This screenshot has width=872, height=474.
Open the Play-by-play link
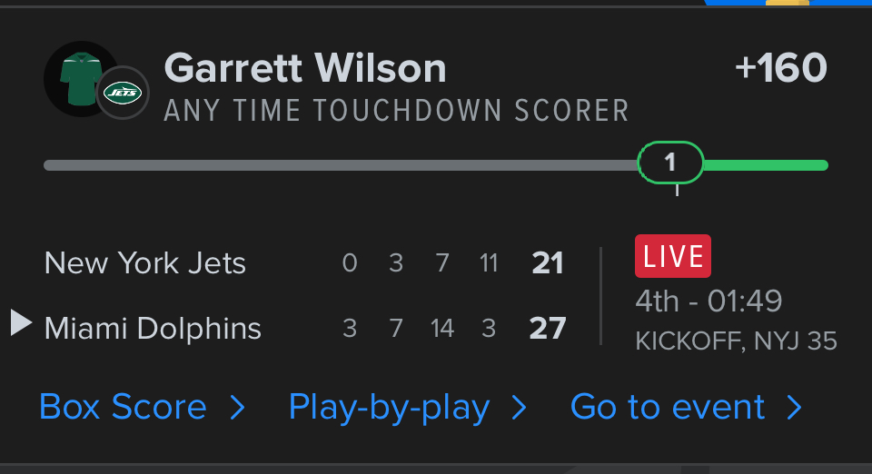[x=389, y=408]
